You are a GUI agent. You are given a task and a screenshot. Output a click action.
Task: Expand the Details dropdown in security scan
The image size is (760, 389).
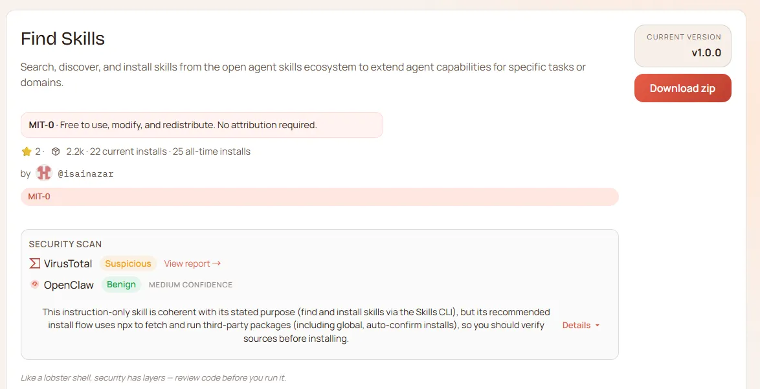point(581,325)
